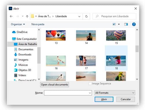Screen dimensions: 145x110
Task: Close the Abrir dialog
Action: [135, 9]
